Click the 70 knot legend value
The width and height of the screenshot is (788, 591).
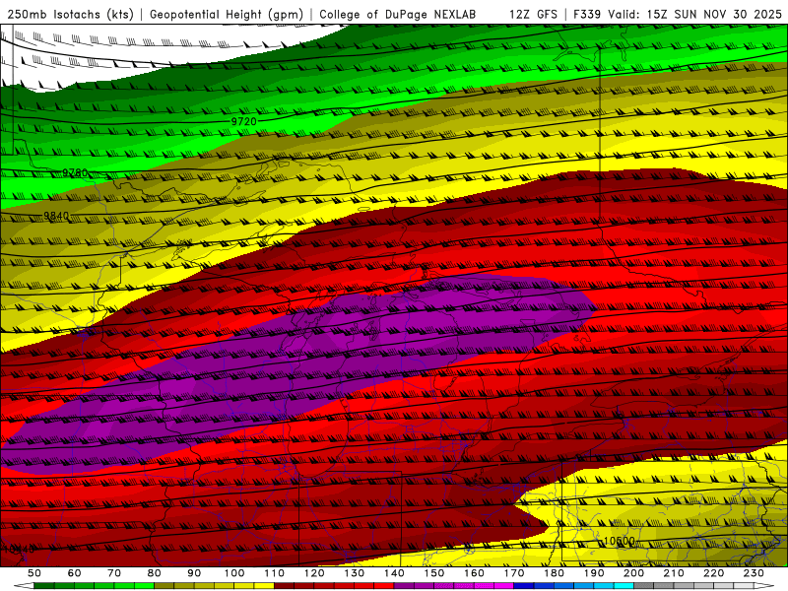click(114, 573)
